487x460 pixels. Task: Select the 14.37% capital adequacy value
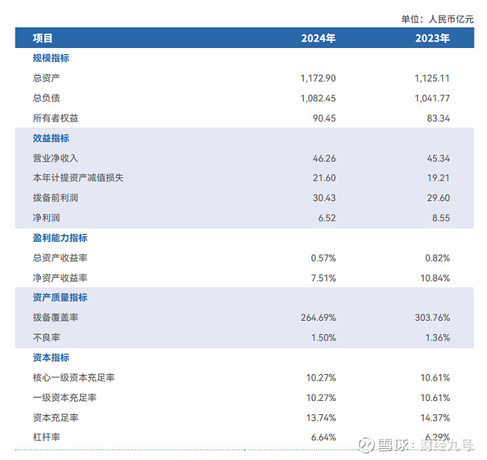(x=435, y=418)
